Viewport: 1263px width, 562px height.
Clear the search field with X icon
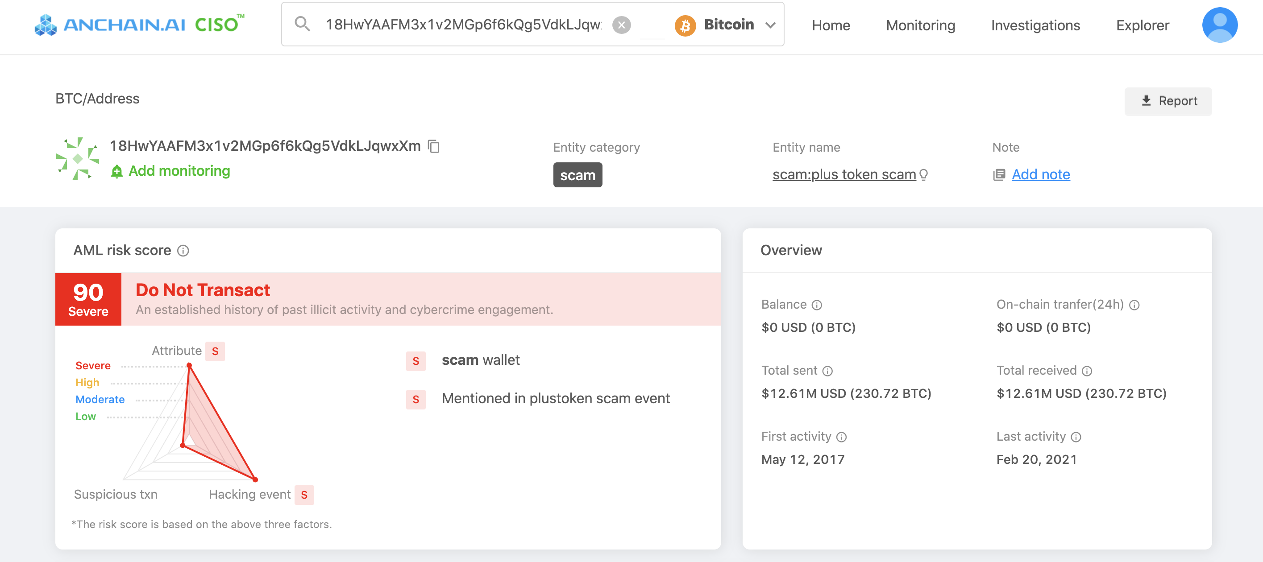pyautogui.click(x=621, y=25)
